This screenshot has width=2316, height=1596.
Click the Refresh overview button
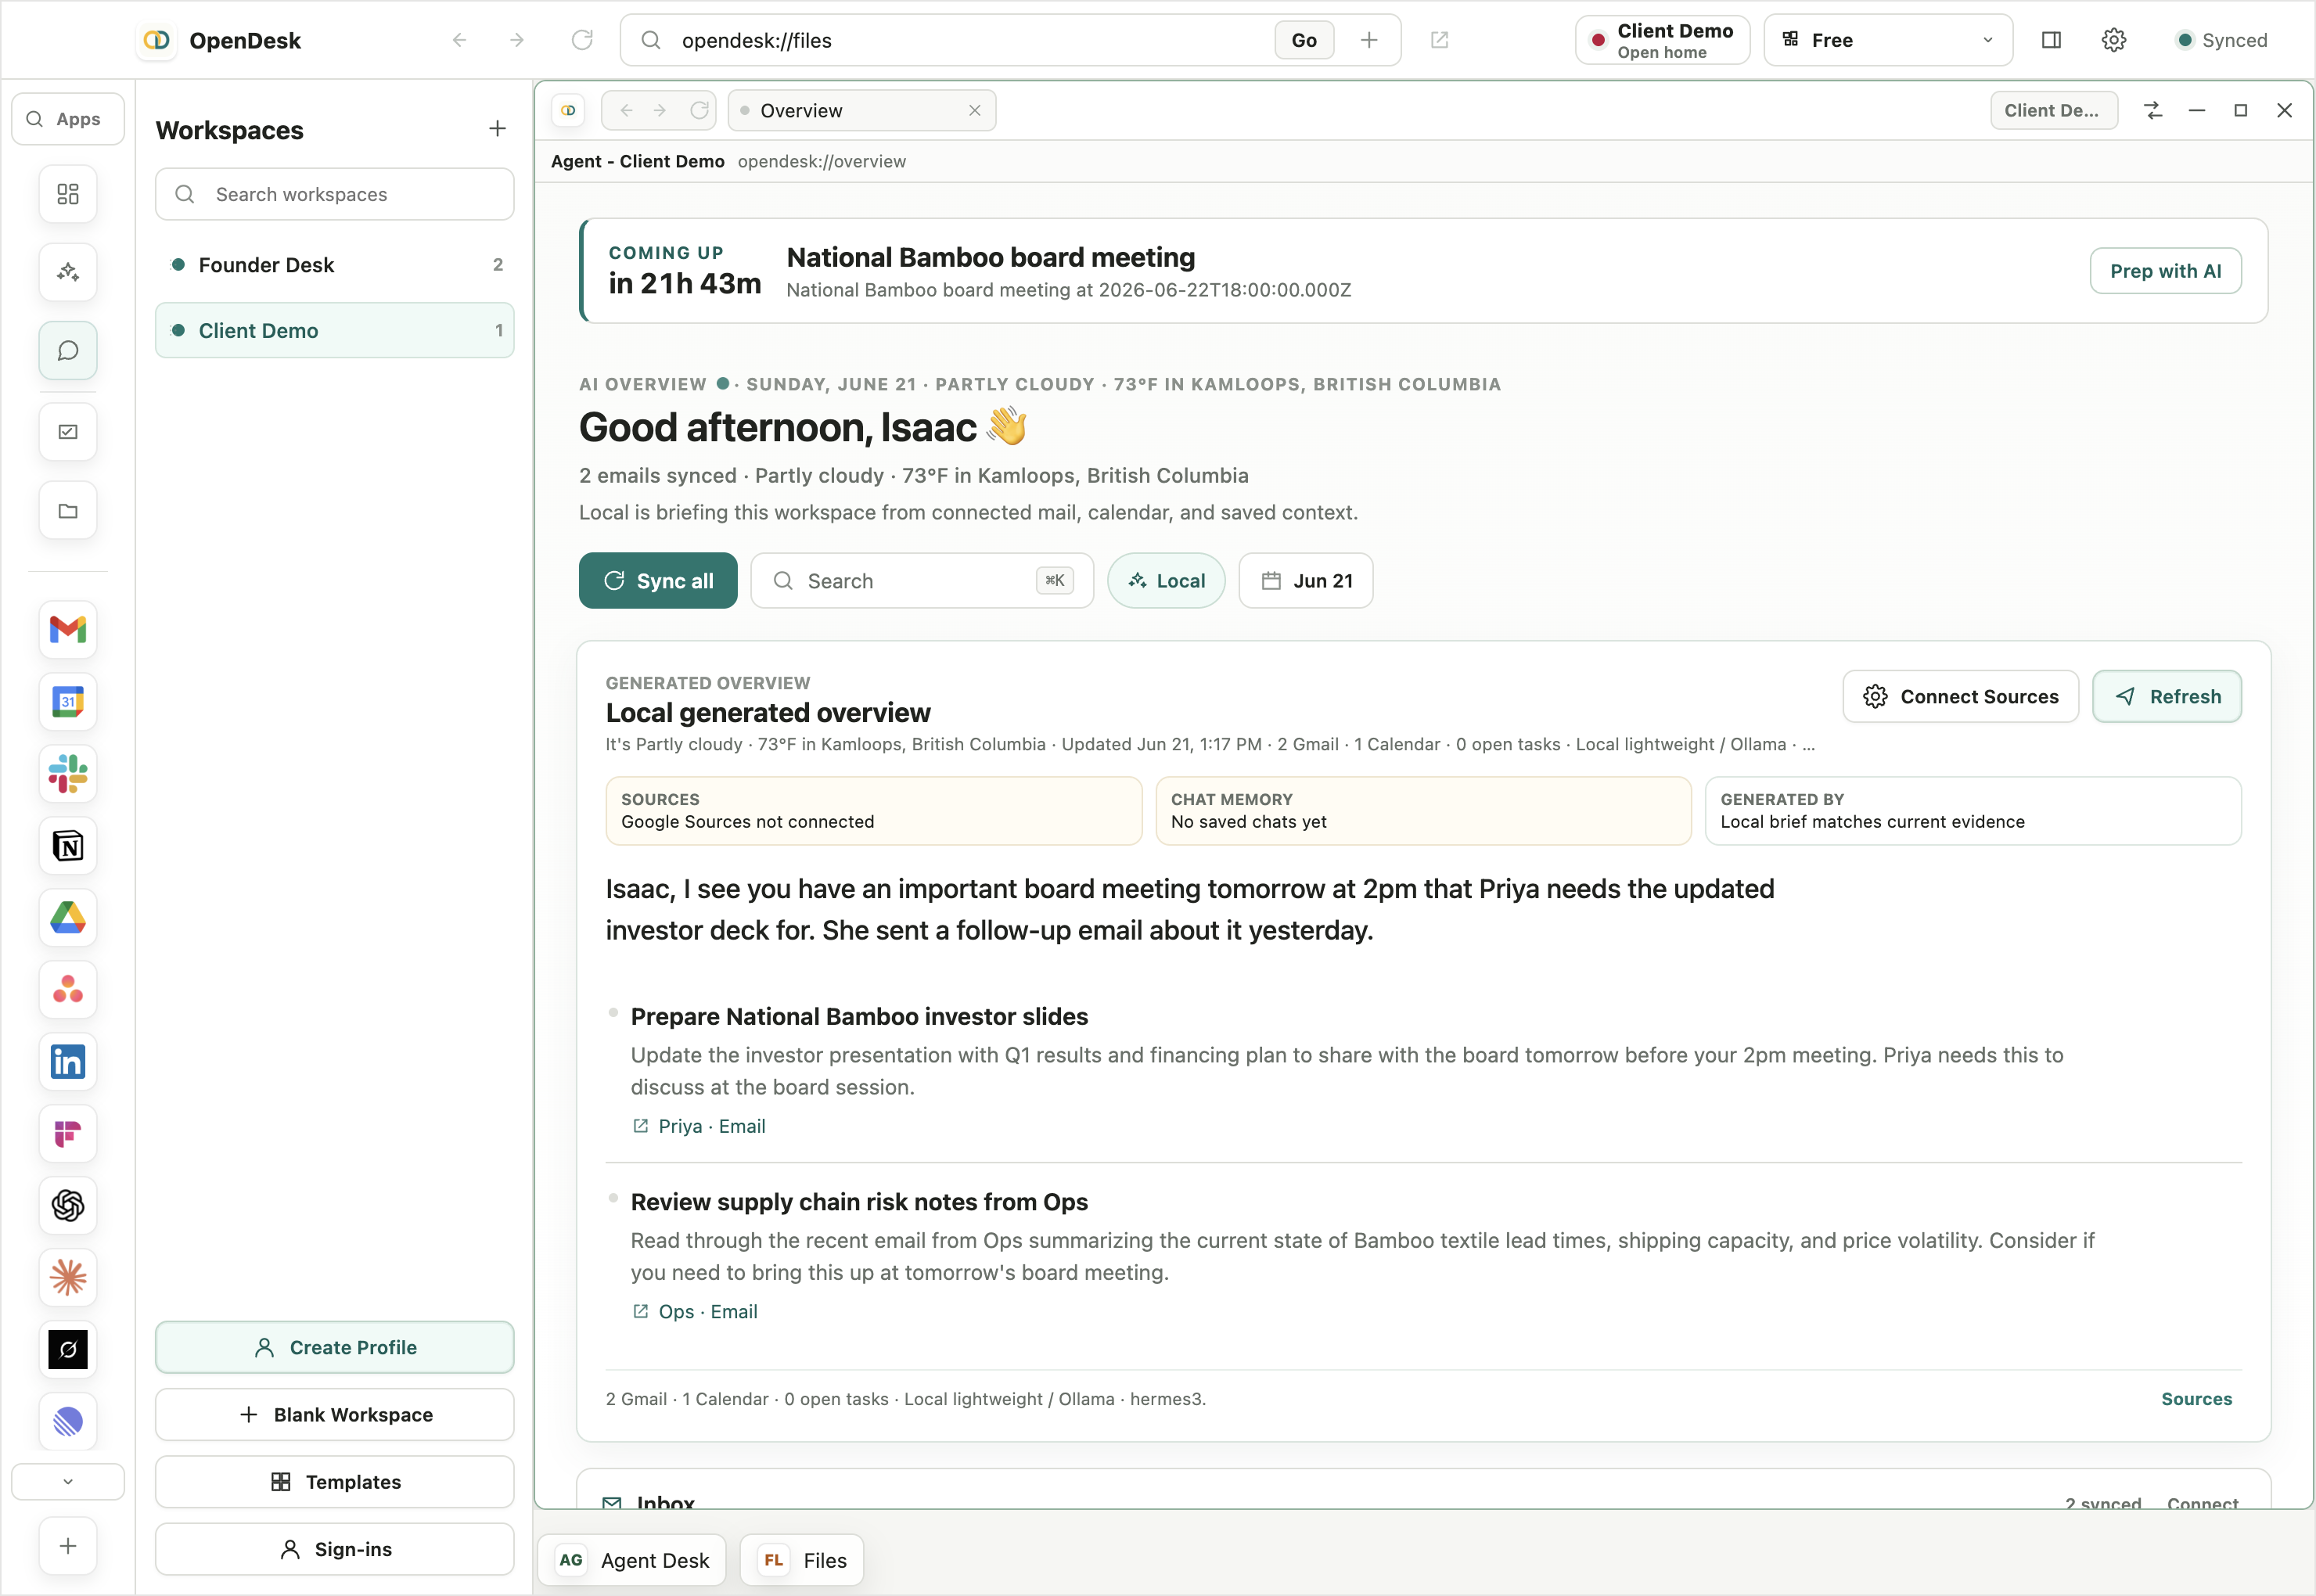pyautogui.click(x=2167, y=697)
